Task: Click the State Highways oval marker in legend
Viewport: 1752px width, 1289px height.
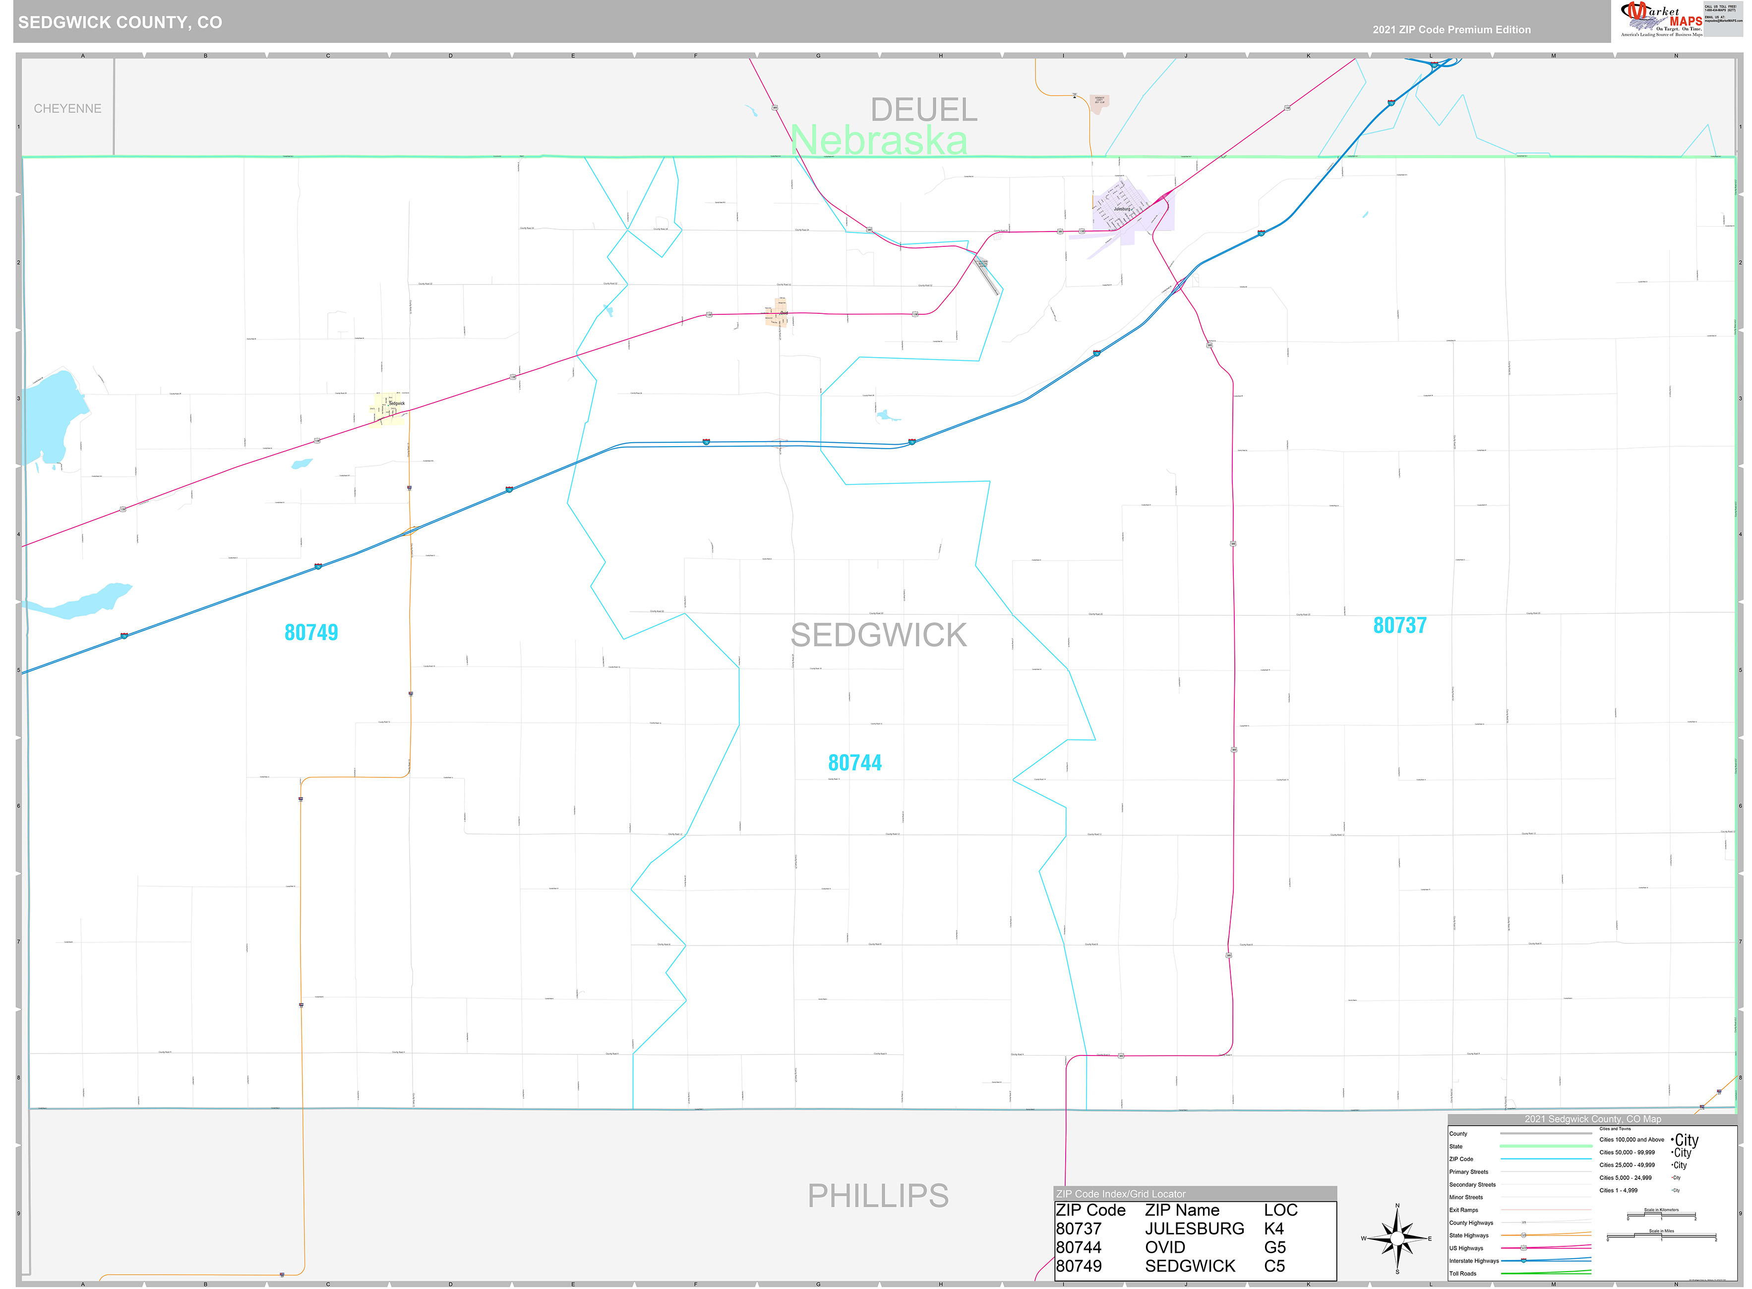Action: 1524,1236
